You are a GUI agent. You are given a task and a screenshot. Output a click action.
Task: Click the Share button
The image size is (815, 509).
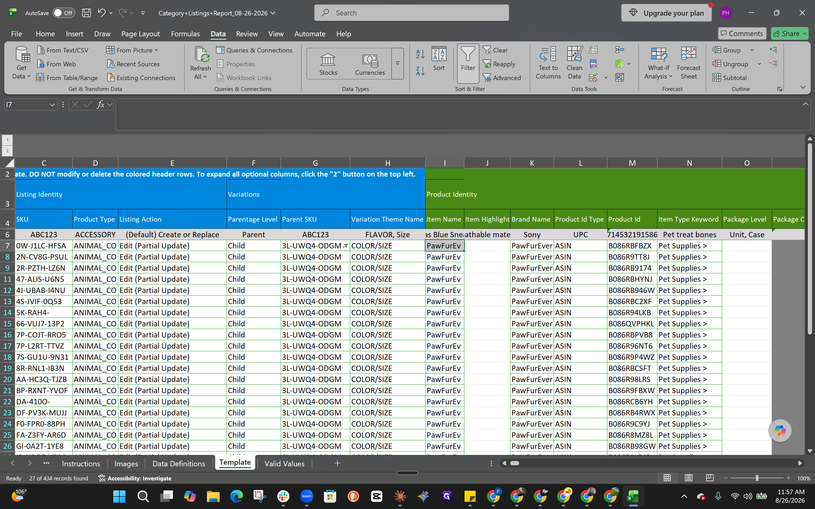point(790,33)
